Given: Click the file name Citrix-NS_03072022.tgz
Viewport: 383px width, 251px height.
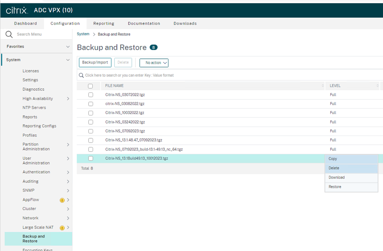Looking at the screenshot, I should [125, 95].
